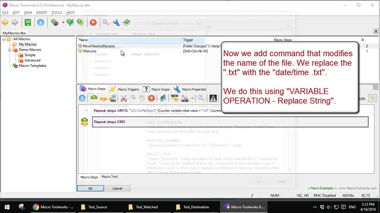
Task: Edit the command with the pencil CMD icon
Action: [113, 98]
